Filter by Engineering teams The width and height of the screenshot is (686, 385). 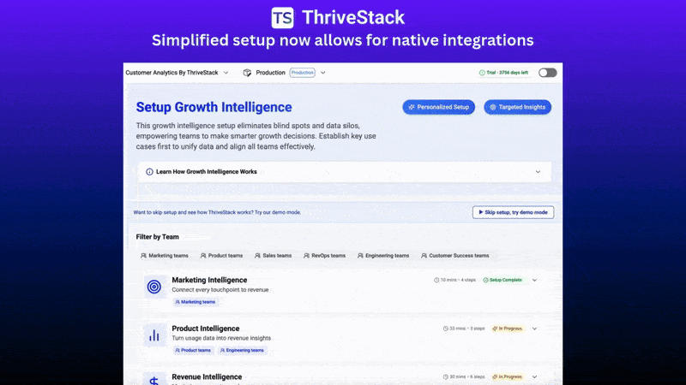click(383, 256)
